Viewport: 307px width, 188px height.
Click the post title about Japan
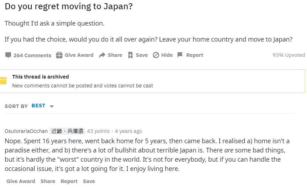pos(69,7)
